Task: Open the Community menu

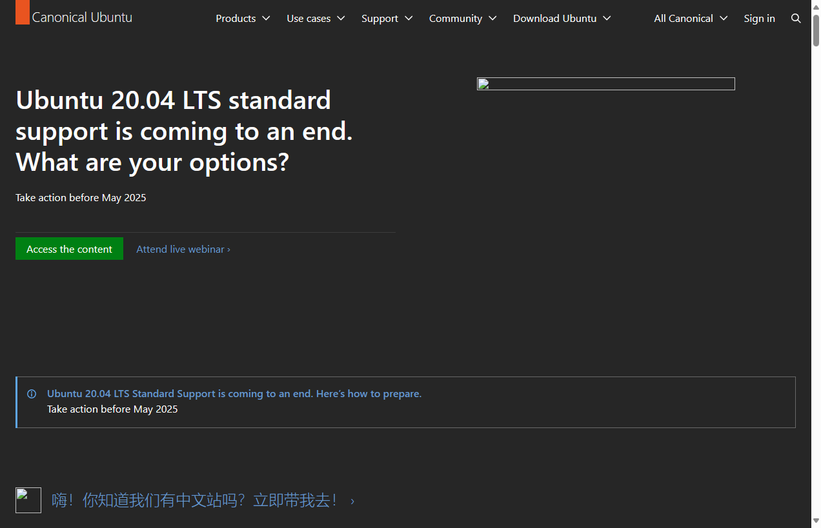Action: tap(462, 19)
